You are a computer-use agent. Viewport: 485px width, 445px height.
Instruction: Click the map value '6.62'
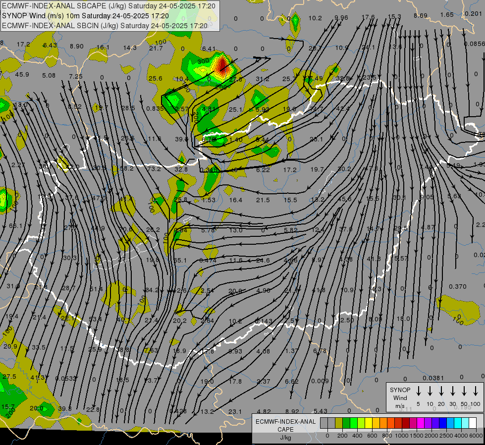(292, 381)
